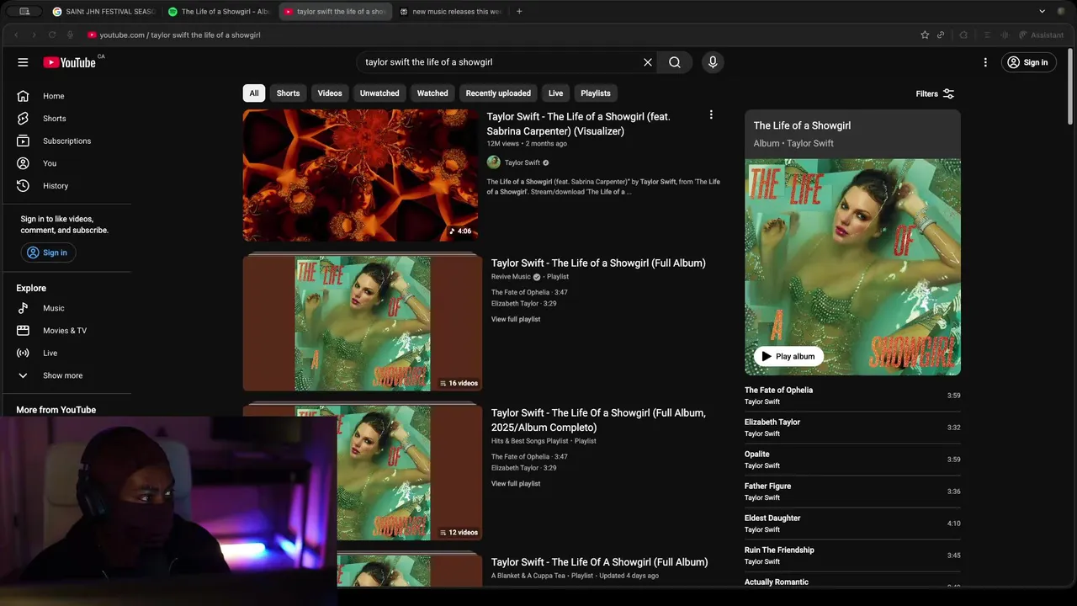Play Opalite in the album panel
Viewport: 1077px width, 606px height.
[852, 460]
